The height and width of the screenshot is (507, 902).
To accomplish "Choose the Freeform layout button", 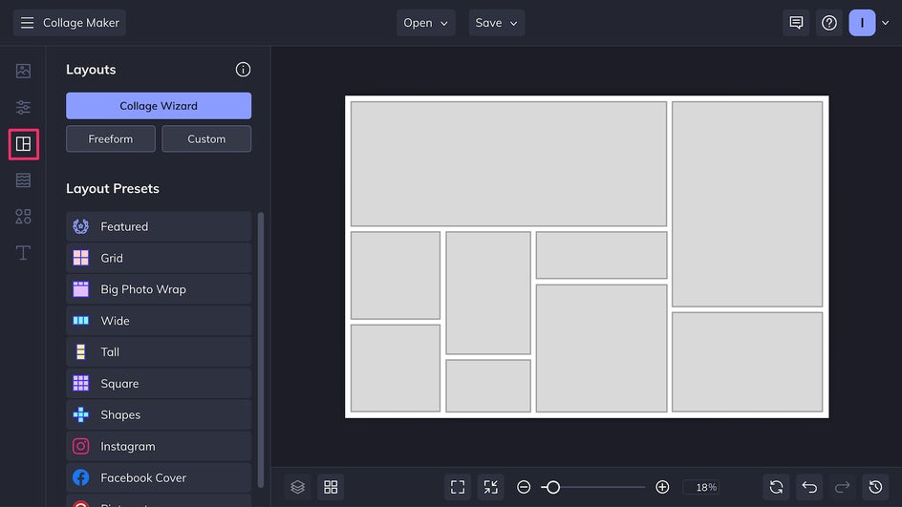I will [111, 139].
